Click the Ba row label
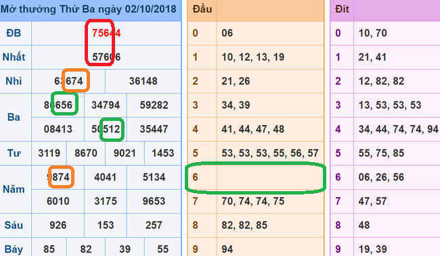The width and height of the screenshot is (440, 256). (x=14, y=117)
